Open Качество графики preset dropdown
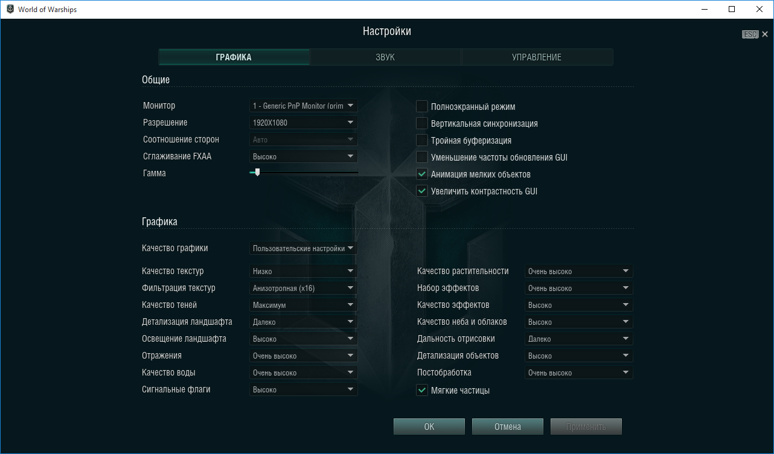Viewport: 774px width, 454px height. [x=304, y=248]
